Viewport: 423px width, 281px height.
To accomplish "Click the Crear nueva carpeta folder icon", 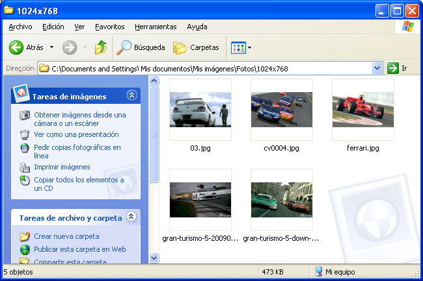I will click(x=25, y=237).
